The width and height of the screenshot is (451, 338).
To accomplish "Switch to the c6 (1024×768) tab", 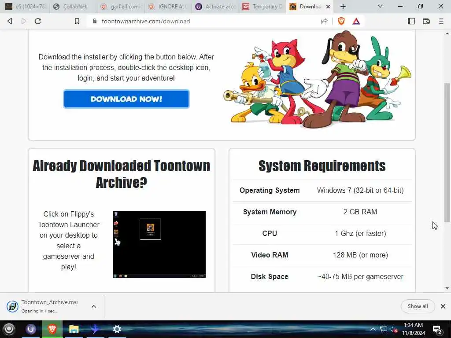I will (25, 6).
